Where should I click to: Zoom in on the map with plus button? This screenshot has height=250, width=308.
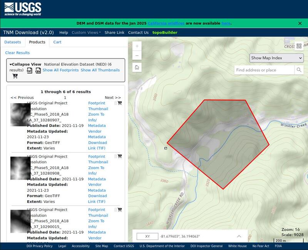(x=137, y=46)
